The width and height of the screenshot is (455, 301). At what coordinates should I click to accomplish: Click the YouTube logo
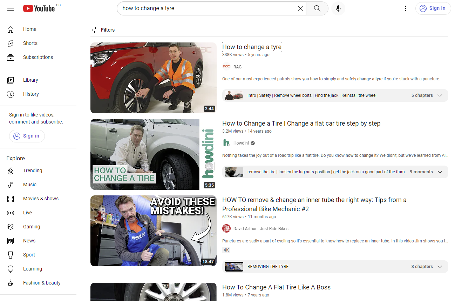[x=39, y=8]
